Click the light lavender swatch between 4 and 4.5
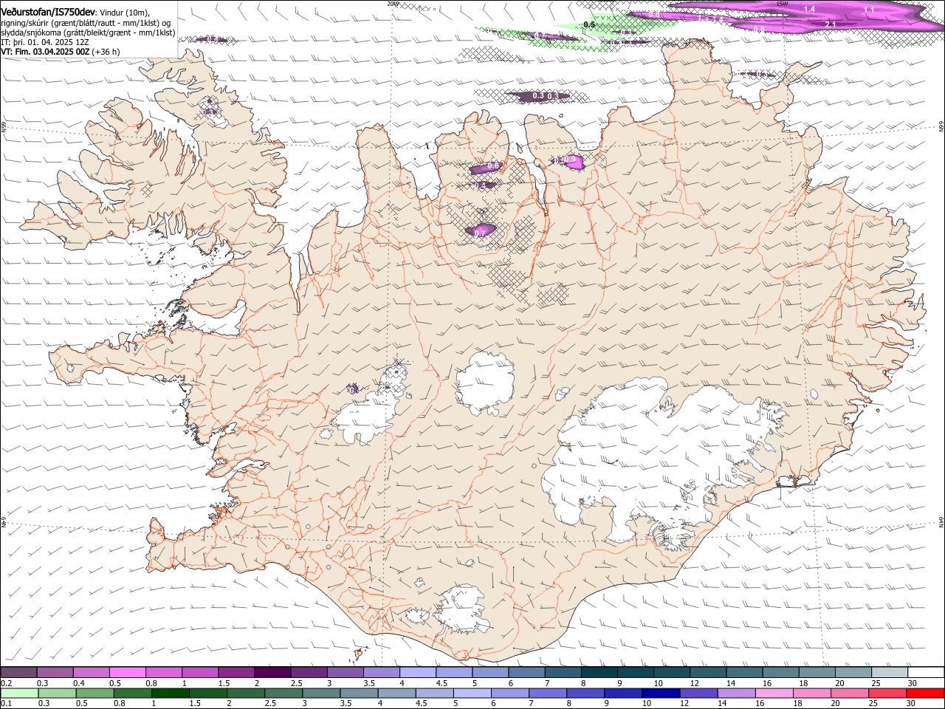Image resolution: width=945 pixels, height=709 pixels. (x=416, y=673)
